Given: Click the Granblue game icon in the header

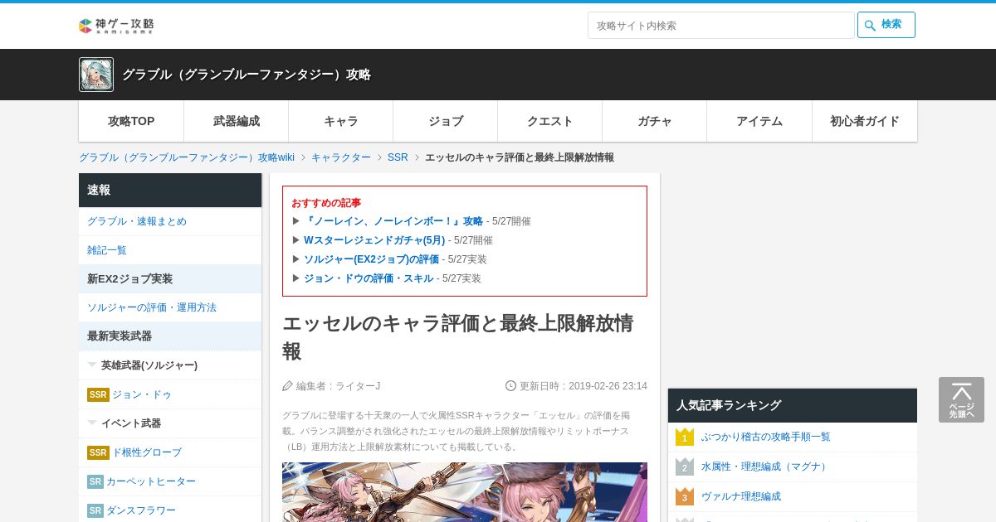Looking at the screenshot, I should 96,75.
